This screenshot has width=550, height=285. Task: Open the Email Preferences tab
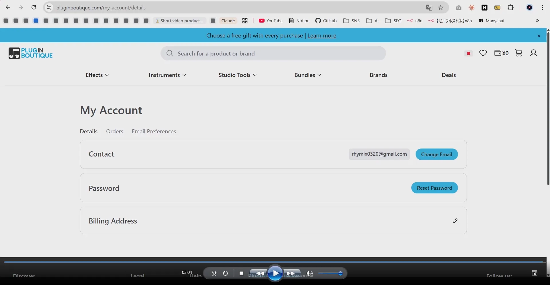tap(154, 131)
